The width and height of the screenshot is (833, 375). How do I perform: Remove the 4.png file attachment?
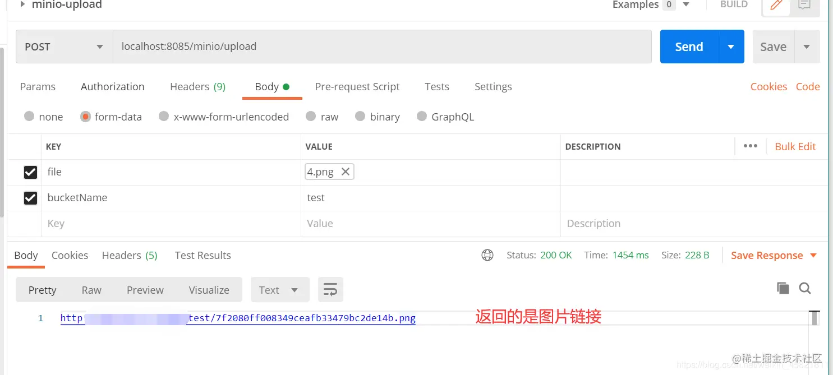(346, 172)
